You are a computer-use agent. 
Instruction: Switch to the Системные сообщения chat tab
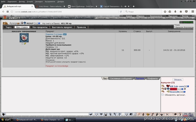tap(121, 78)
